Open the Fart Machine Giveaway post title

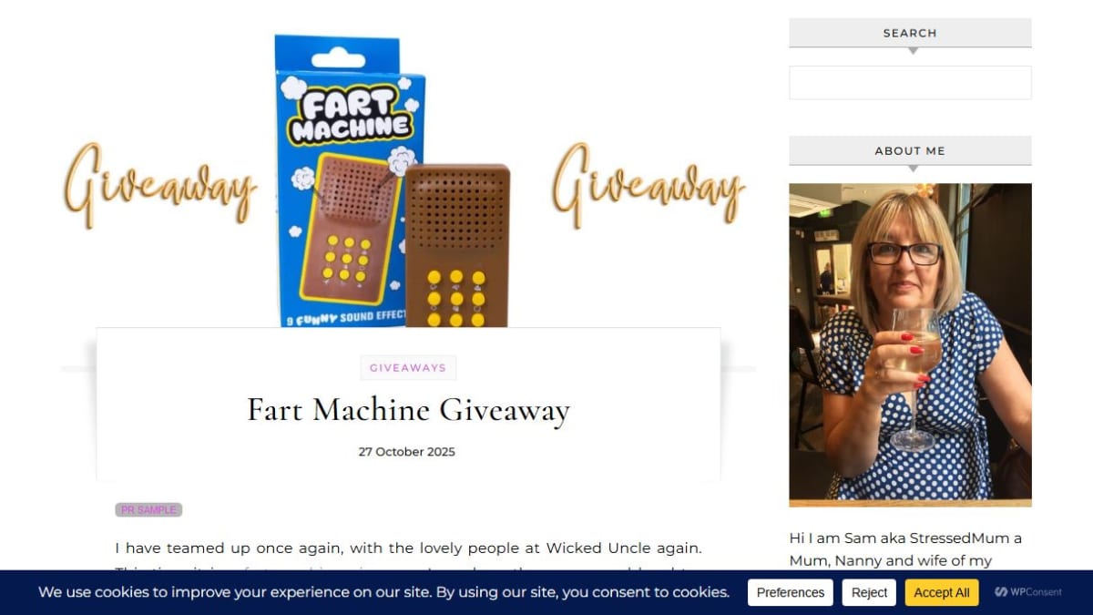coord(408,410)
